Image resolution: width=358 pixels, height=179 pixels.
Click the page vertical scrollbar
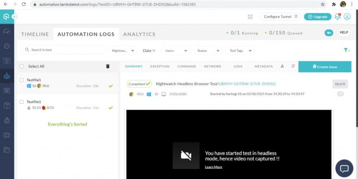(x=357, y=68)
